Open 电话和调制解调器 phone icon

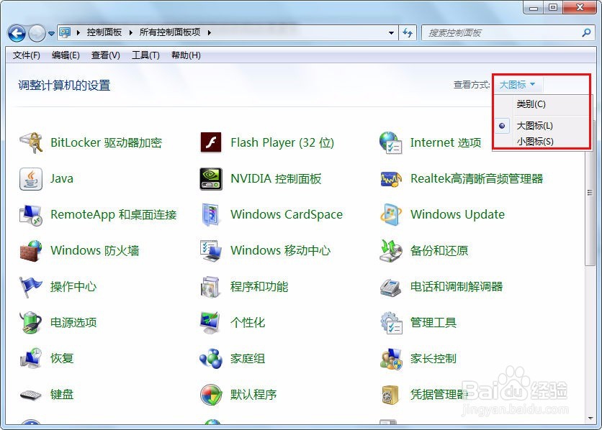point(390,287)
